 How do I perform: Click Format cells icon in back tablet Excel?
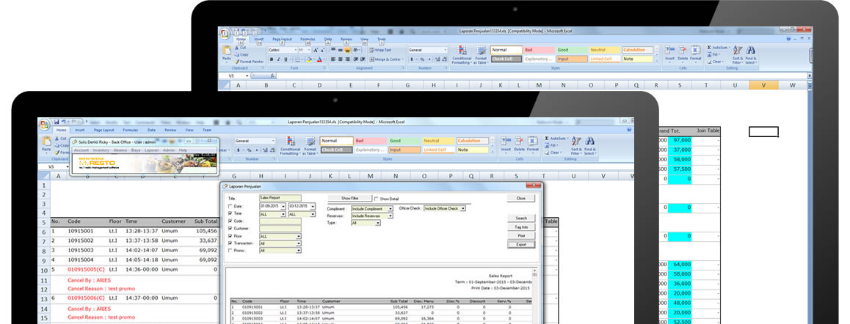[696, 50]
